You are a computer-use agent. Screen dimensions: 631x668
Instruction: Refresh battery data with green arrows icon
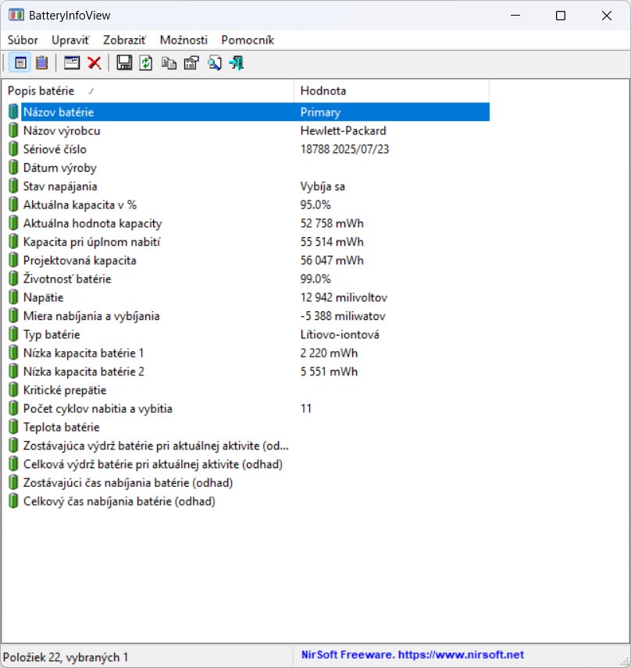point(146,63)
